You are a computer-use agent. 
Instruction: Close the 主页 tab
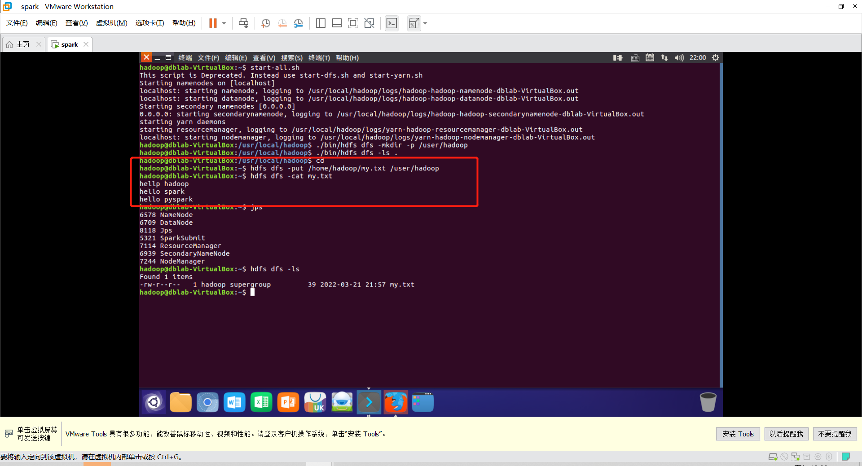coord(39,44)
